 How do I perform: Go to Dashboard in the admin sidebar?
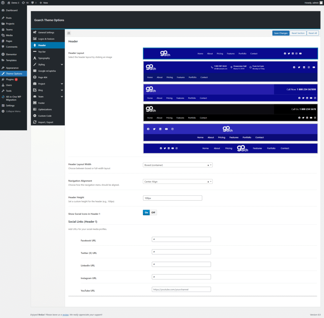pos(13,10)
